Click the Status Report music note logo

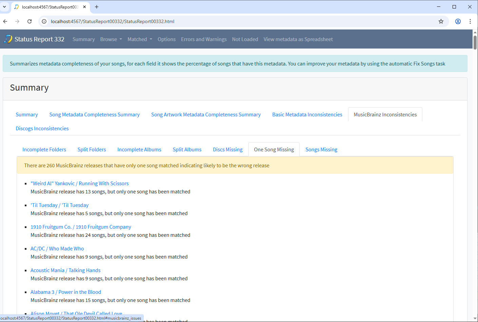(8, 39)
